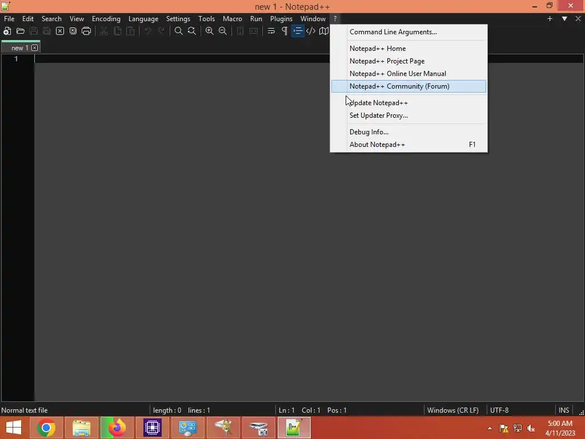The height and width of the screenshot is (439, 585).
Task: Select Update Notepad++ menu entry
Action: 408,103
